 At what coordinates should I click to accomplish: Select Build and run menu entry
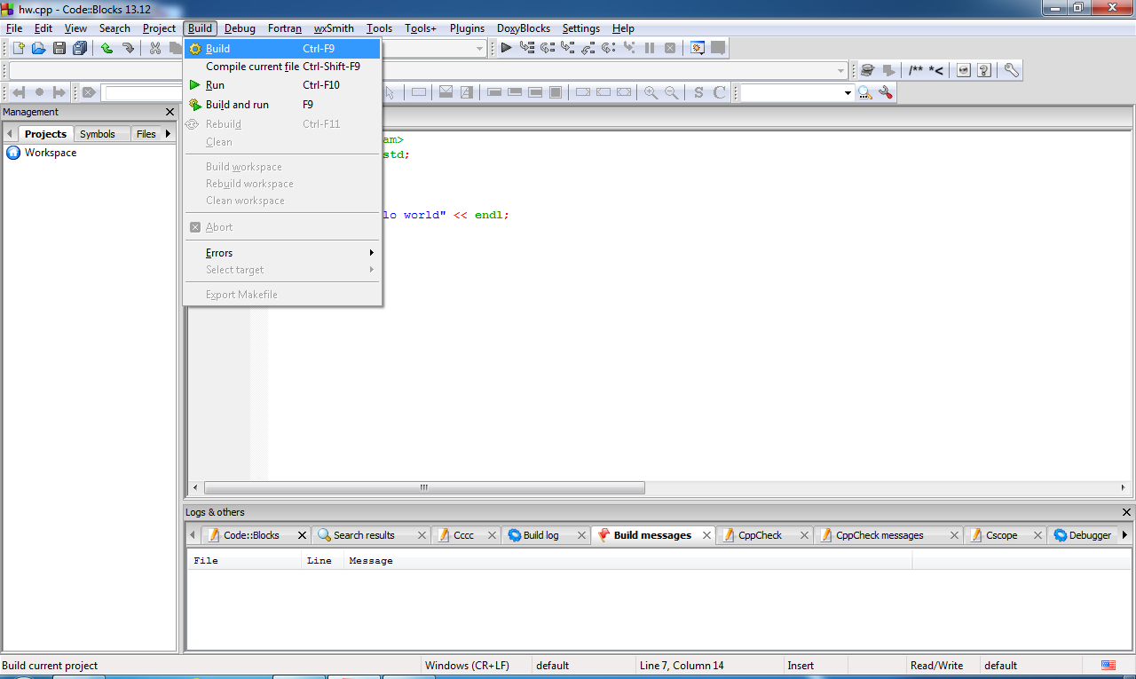[x=282, y=105]
